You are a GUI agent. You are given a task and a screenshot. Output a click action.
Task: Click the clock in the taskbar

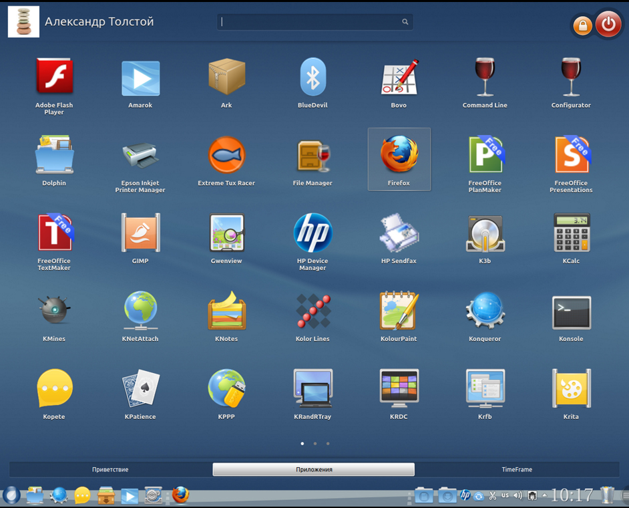(572, 495)
